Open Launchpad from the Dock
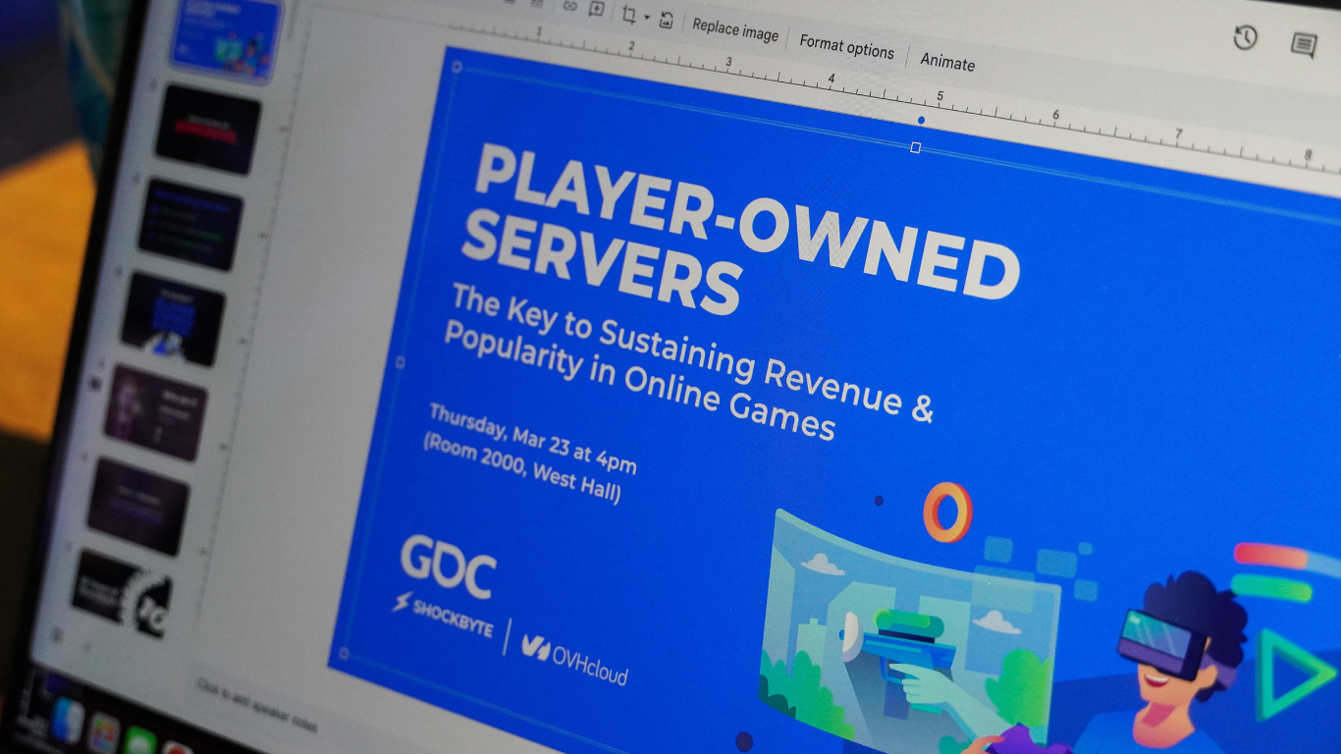 pos(103,733)
